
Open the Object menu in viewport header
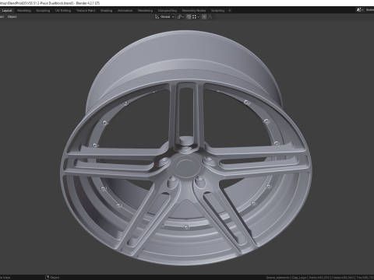[12, 17]
